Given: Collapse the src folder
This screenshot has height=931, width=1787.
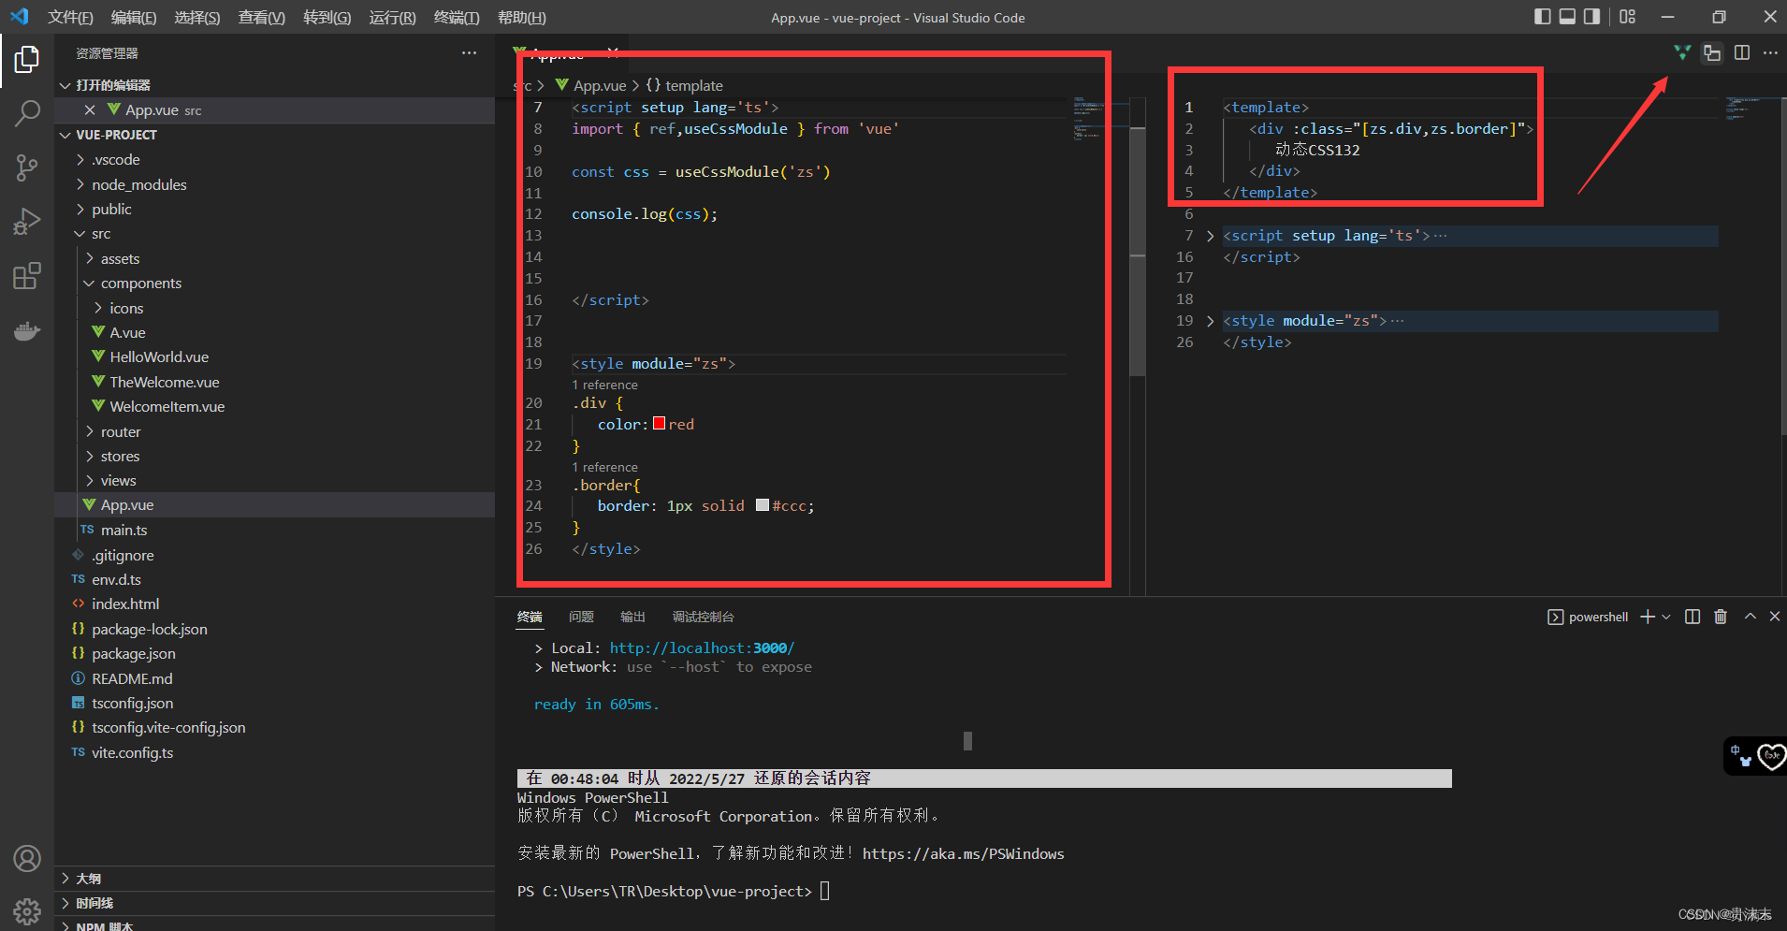Looking at the screenshot, I should click(x=80, y=233).
